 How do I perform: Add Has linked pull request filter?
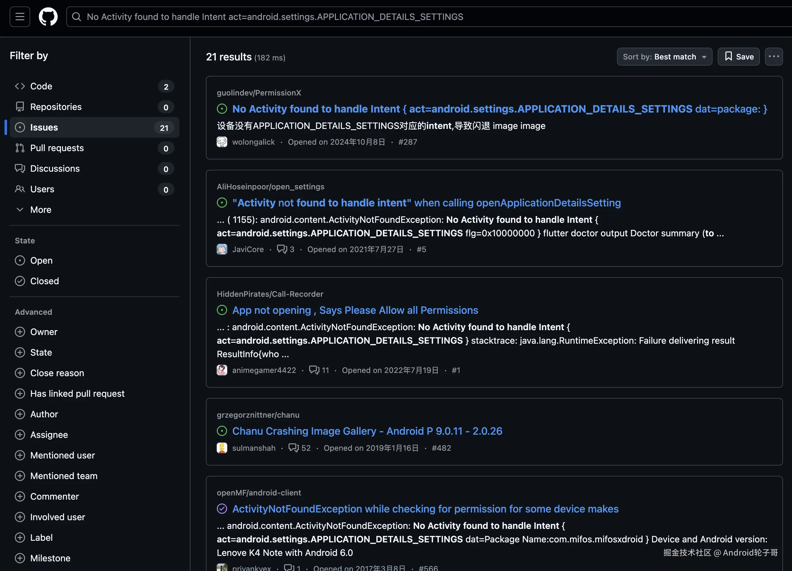pyautogui.click(x=77, y=393)
